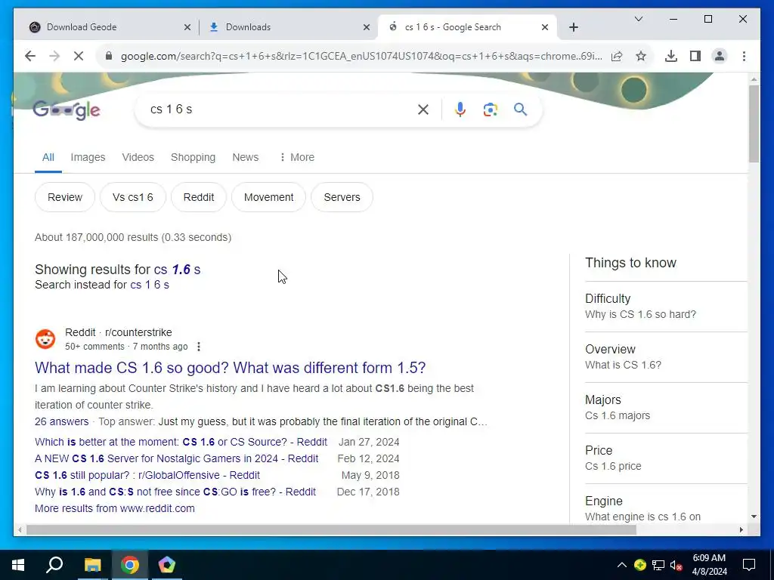
Task: Bookmark this tab with the star
Action: [x=641, y=56]
